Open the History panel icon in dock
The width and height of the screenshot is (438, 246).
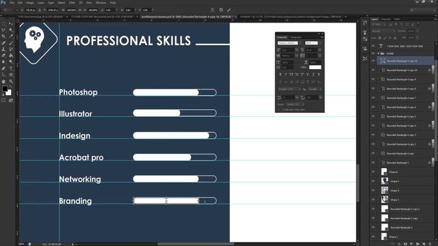(x=365, y=23)
